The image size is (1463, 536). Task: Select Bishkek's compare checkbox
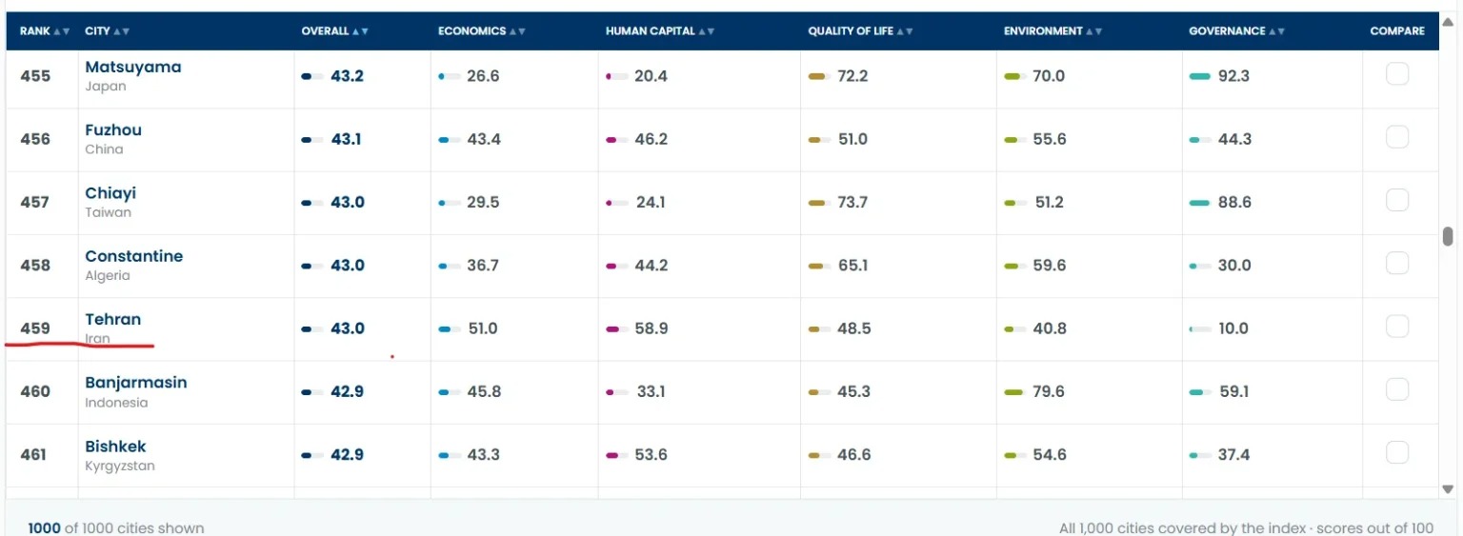pos(1397,452)
